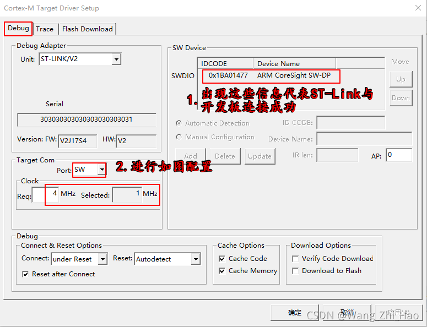Open the Trace tab
The height and width of the screenshot is (327, 427).
point(45,29)
